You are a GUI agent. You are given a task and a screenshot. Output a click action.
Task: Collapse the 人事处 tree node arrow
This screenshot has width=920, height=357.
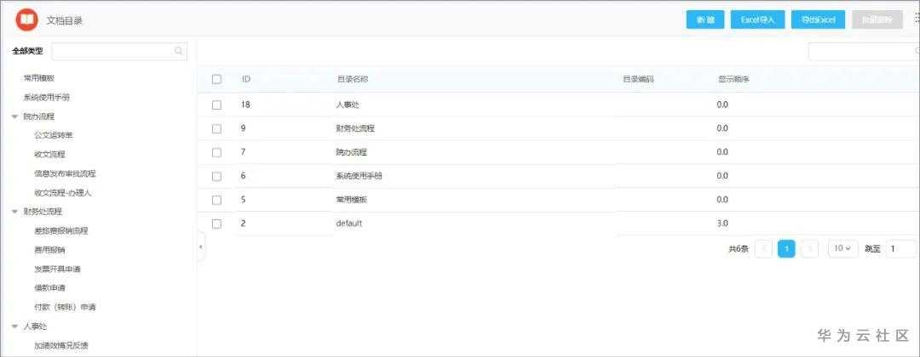[14, 326]
